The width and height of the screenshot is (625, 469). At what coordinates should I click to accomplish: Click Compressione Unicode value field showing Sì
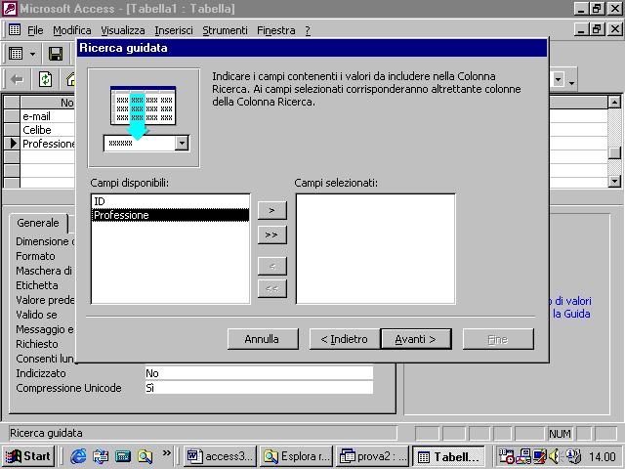(x=259, y=388)
